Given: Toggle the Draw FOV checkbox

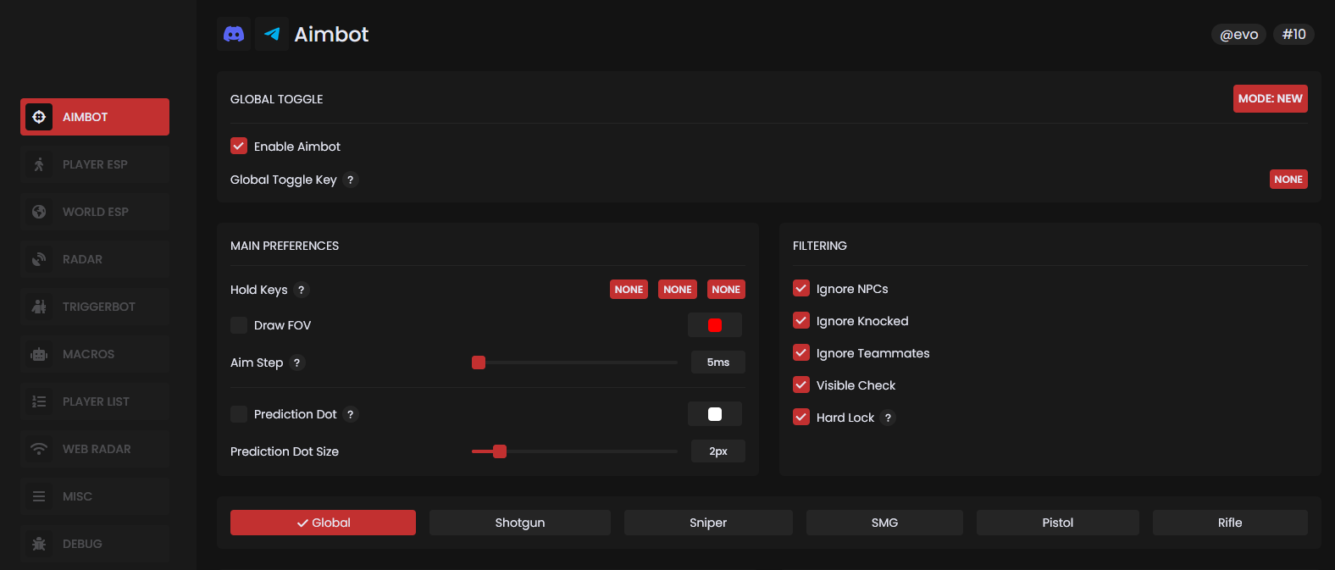Looking at the screenshot, I should click(x=239, y=325).
